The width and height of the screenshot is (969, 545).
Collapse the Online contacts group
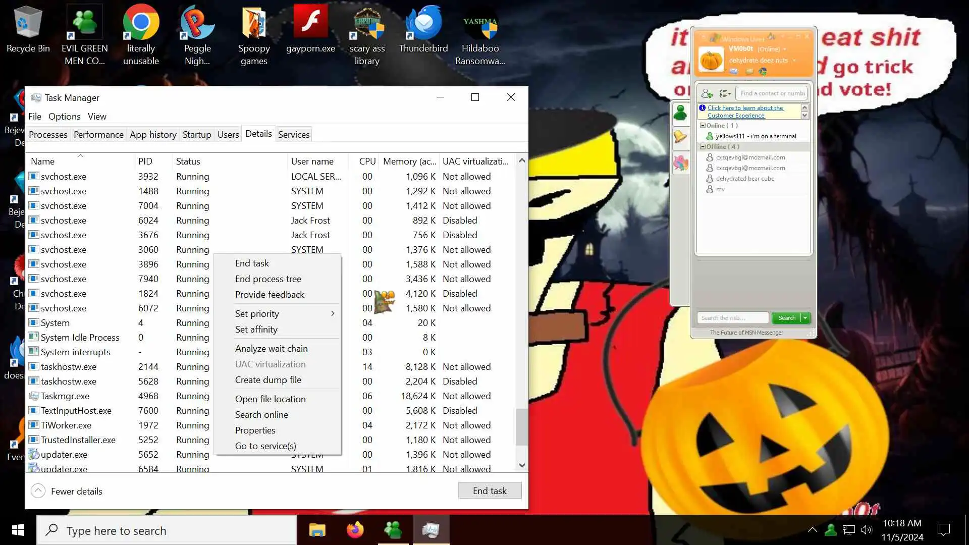coord(703,126)
